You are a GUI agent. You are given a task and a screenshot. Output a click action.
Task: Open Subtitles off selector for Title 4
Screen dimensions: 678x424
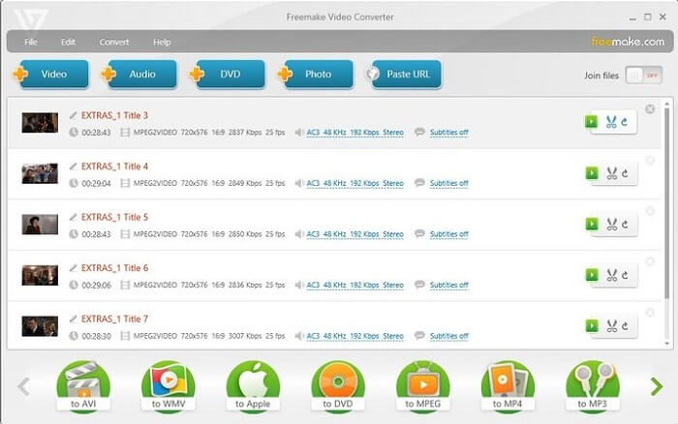[448, 183]
